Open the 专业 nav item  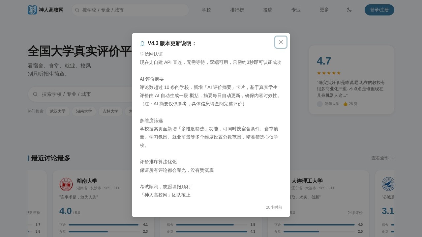[x=296, y=10]
